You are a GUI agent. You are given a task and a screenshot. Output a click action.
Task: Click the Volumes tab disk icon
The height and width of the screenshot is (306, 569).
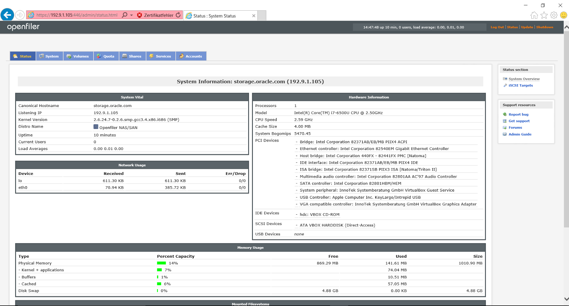tap(69, 56)
